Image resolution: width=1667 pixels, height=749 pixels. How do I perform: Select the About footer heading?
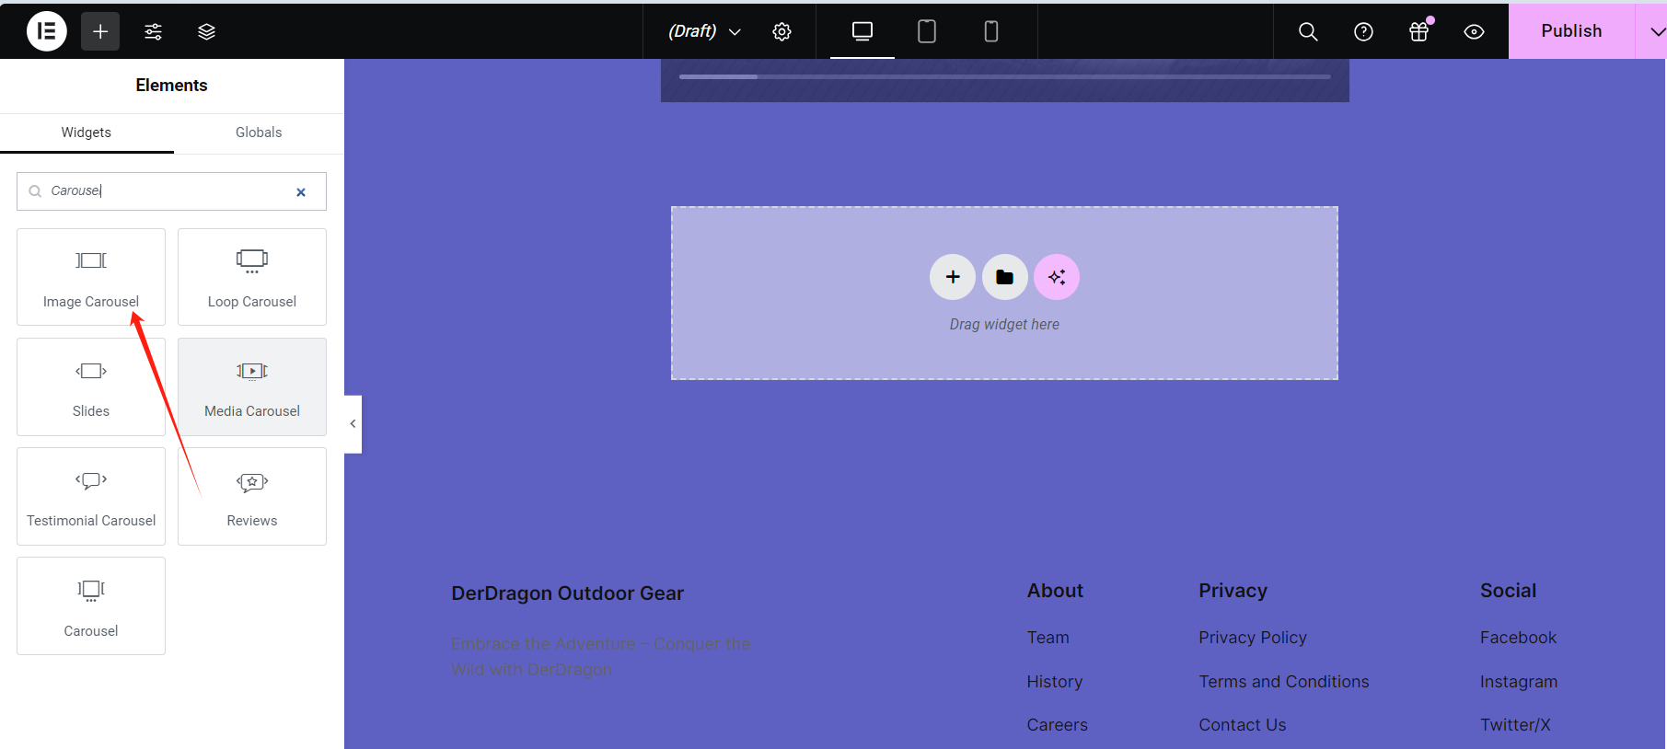[1055, 591]
